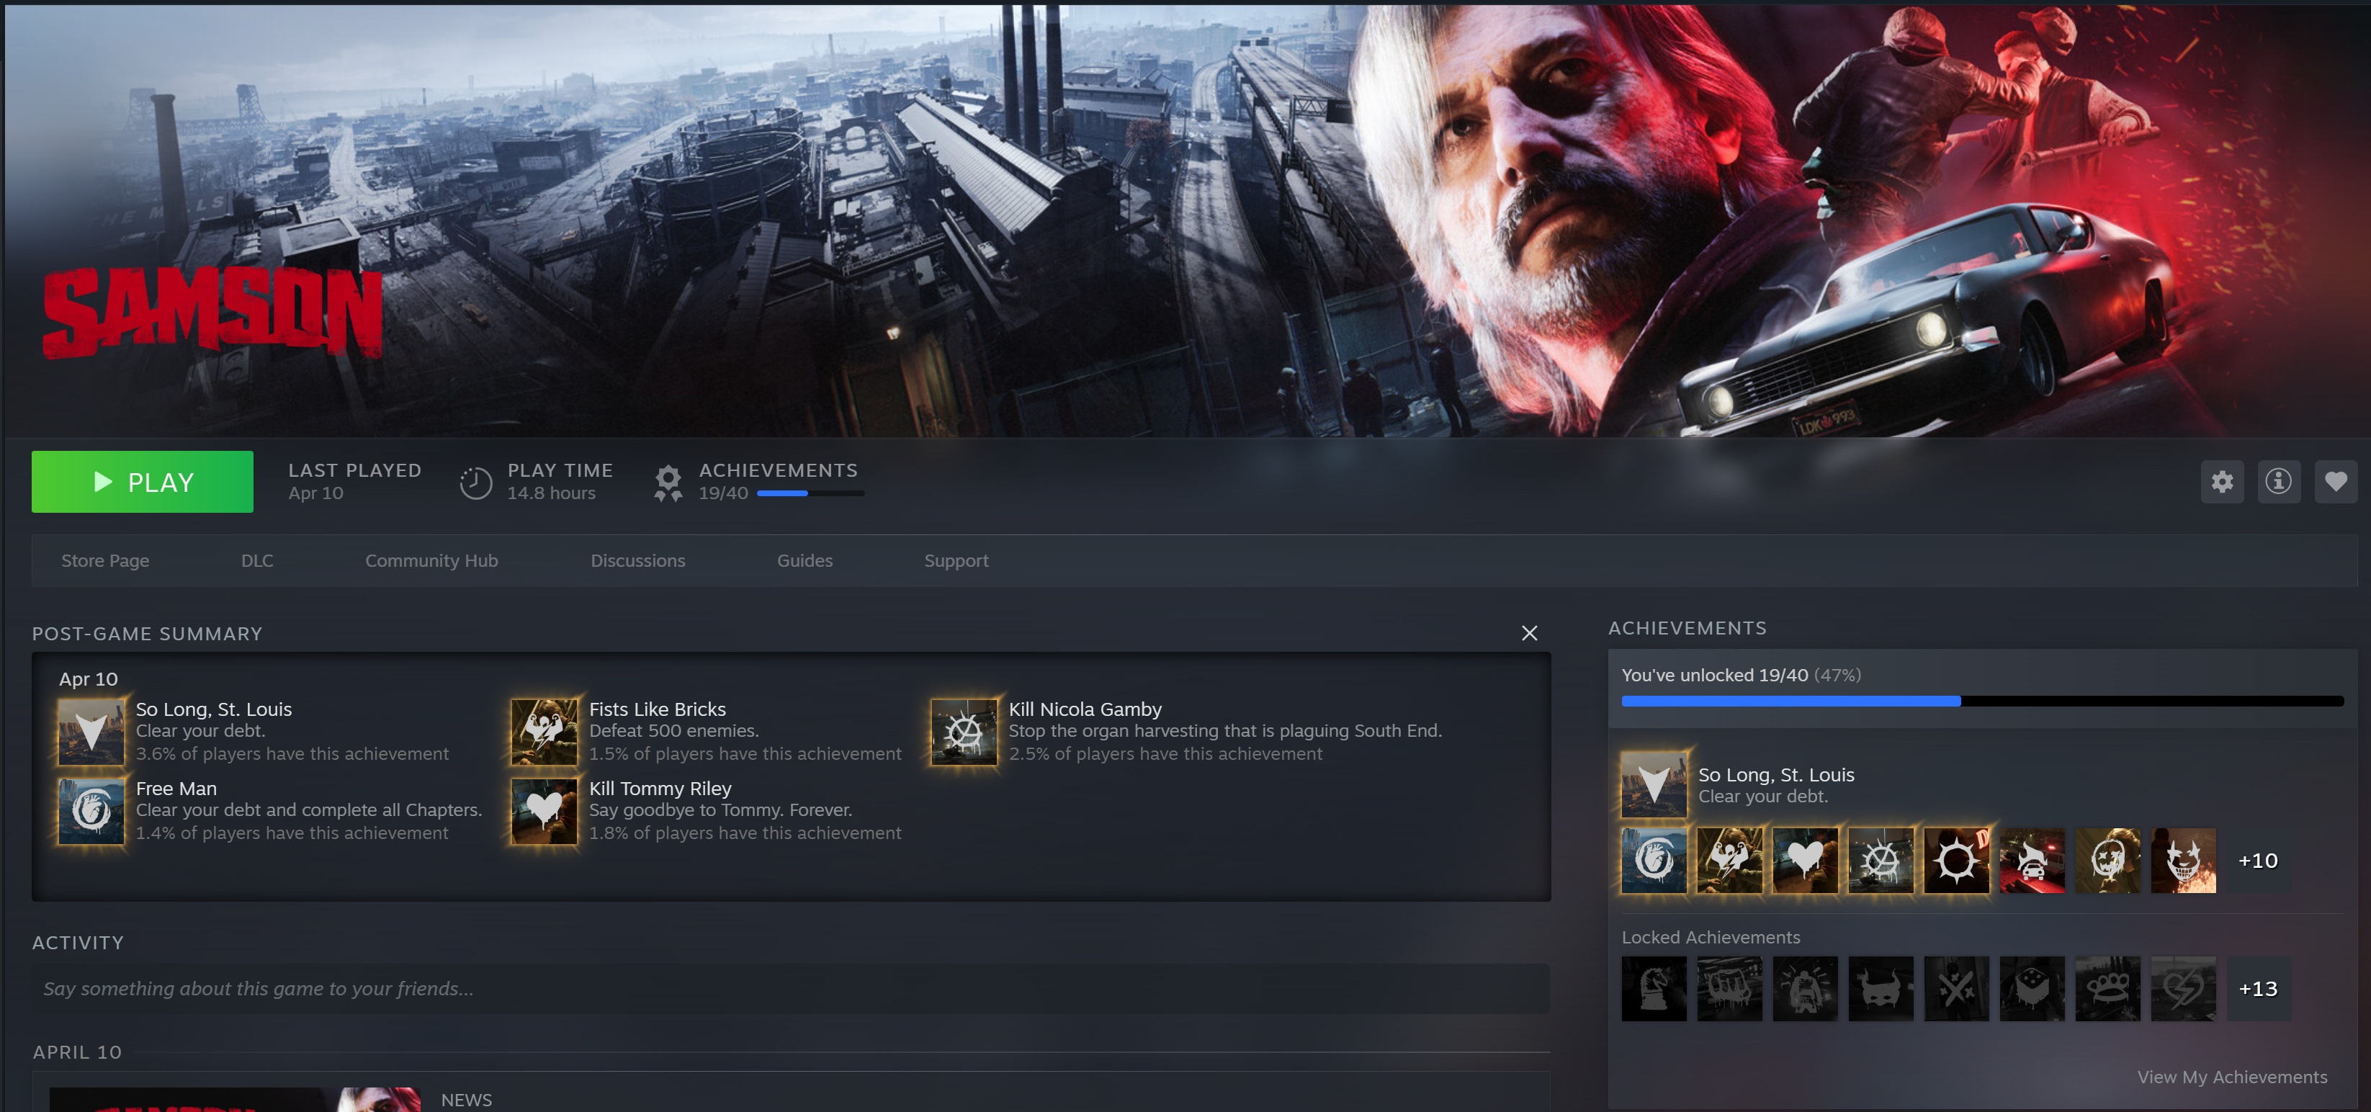Screen dimensions: 2371x1112
Task: Open the Discussions tab
Action: coord(638,560)
